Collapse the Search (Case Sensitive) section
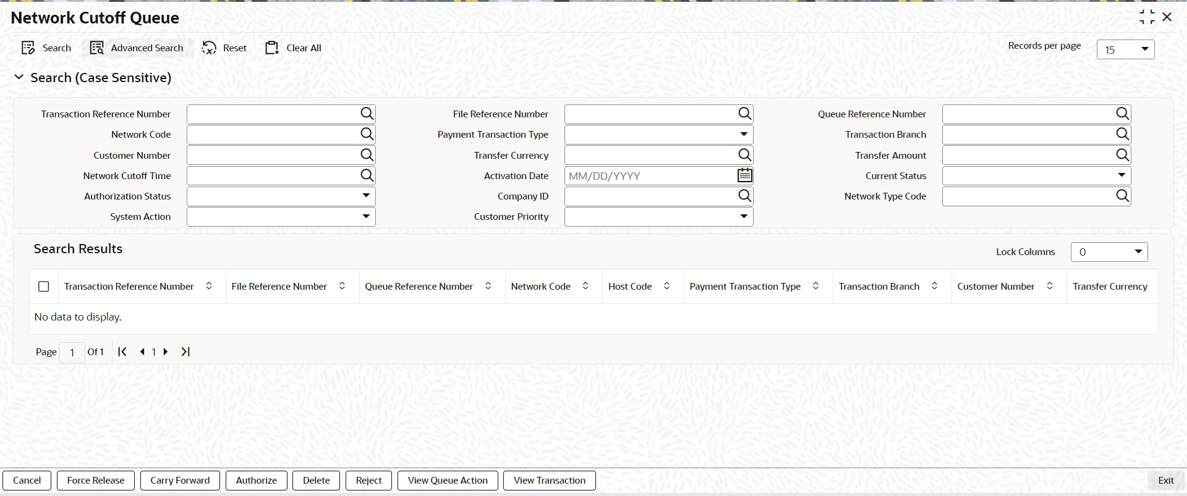The height and width of the screenshot is (496, 1187). click(19, 77)
